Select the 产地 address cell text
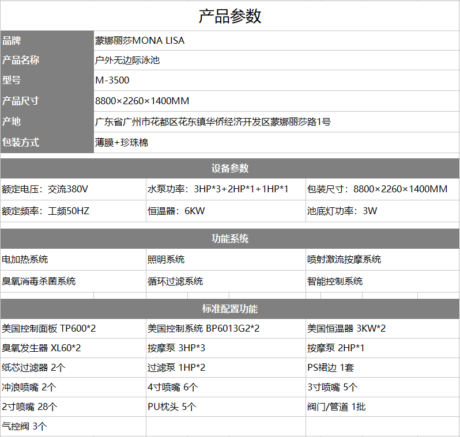Image resolution: width=460 pixels, height=437 pixels. (213, 122)
